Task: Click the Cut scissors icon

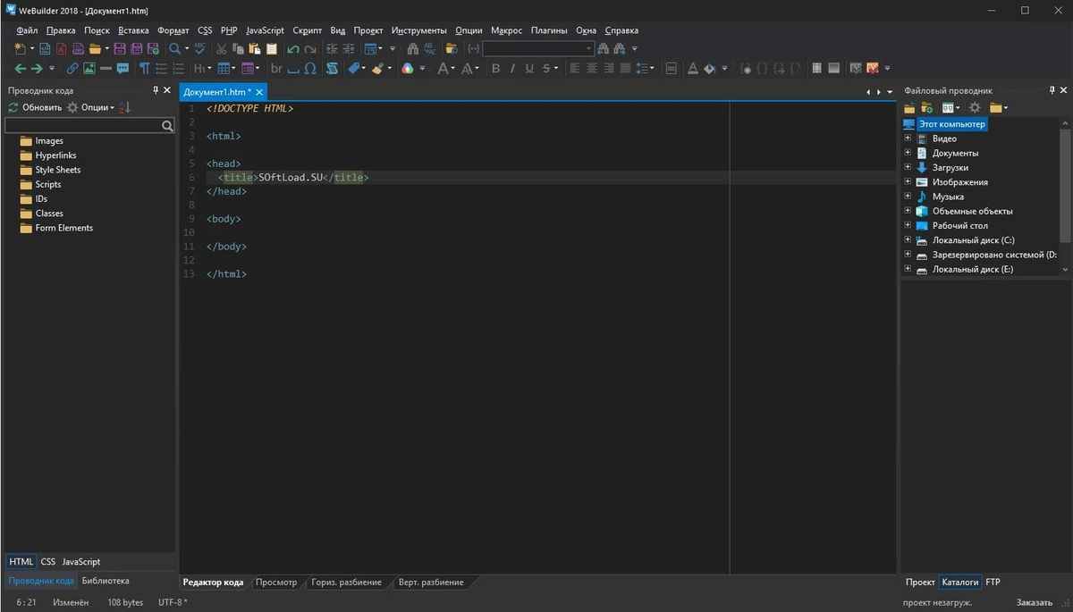Action: [220, 48]
